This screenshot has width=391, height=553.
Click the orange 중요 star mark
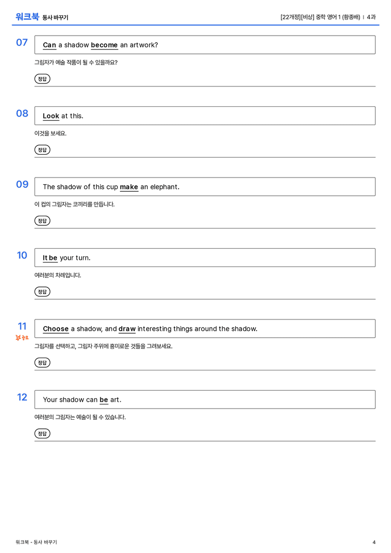[x=22, y=337]
